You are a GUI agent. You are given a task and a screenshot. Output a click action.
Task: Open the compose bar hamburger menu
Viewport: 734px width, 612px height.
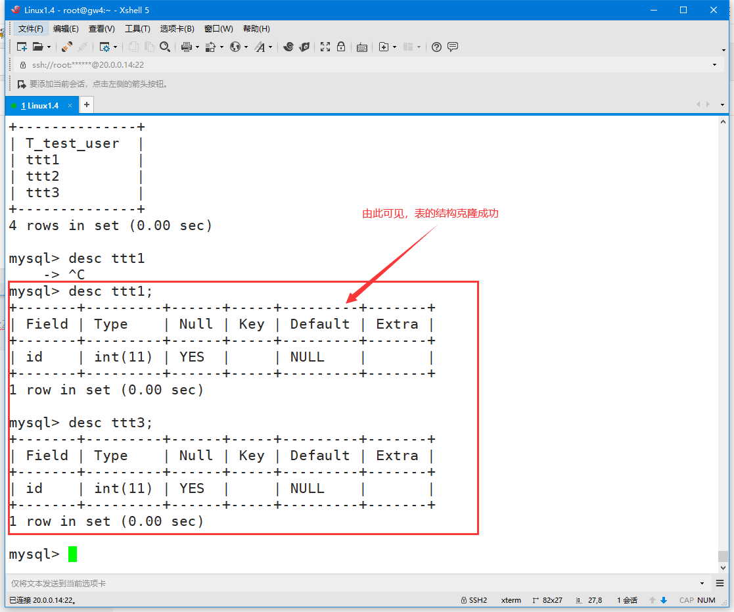[720, 583]
